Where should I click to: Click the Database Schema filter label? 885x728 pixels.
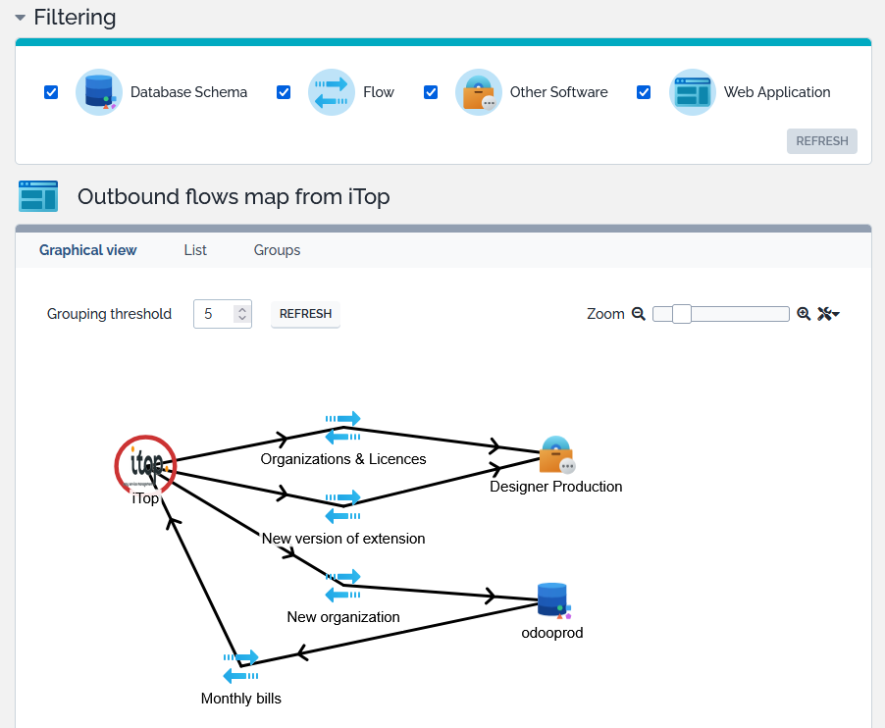[188, 92]
